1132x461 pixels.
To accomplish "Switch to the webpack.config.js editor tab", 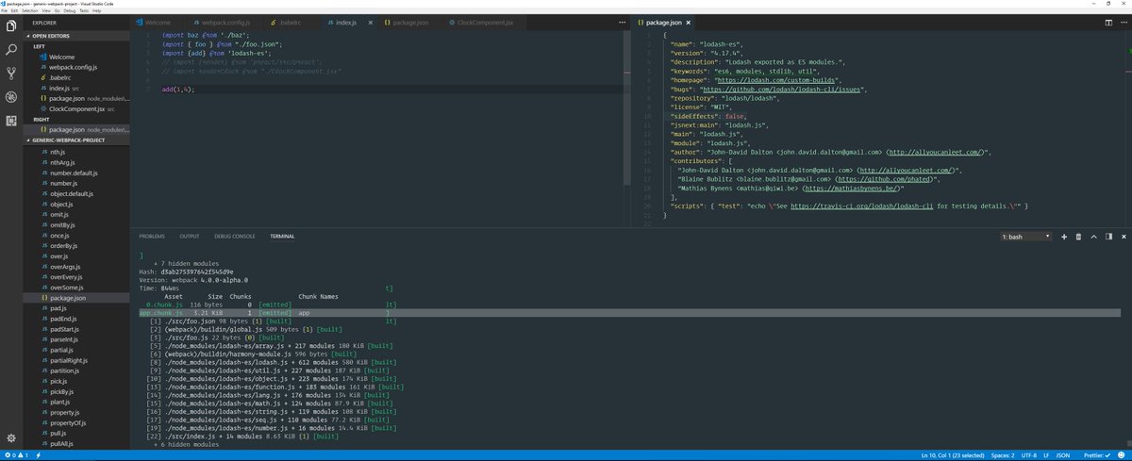I will [224, 21].
